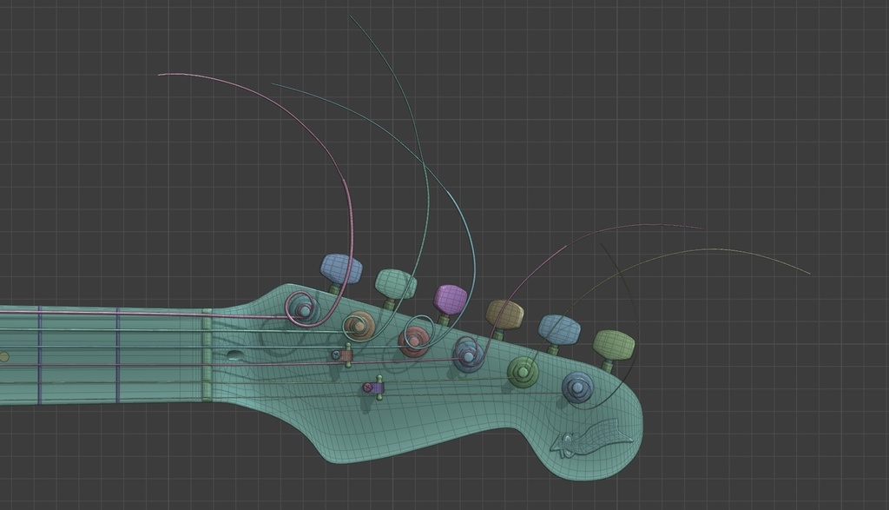Viewport: 889px width, 510px height.
Task: Select the green string post on the headstock
Action: tap(523, 373)
